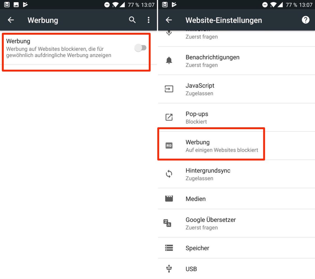Screen dimensions: 315x279
Task: Go back from the Werbung screen
Action: (11, 20)
